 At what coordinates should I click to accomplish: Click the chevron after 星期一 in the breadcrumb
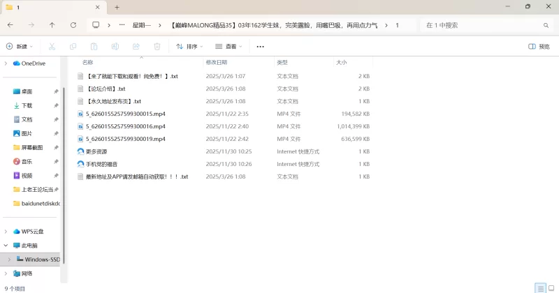pyautogui.click(x=160, y=25)
